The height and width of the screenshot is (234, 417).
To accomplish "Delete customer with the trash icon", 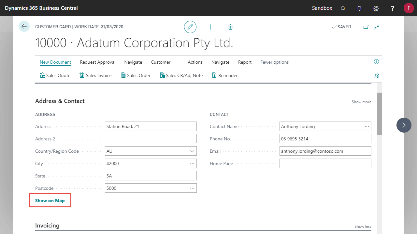I will 230,27.
